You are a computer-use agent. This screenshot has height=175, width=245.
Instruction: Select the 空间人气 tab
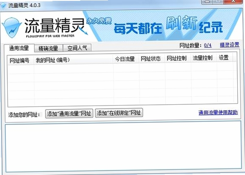click(x=77, y=48)
